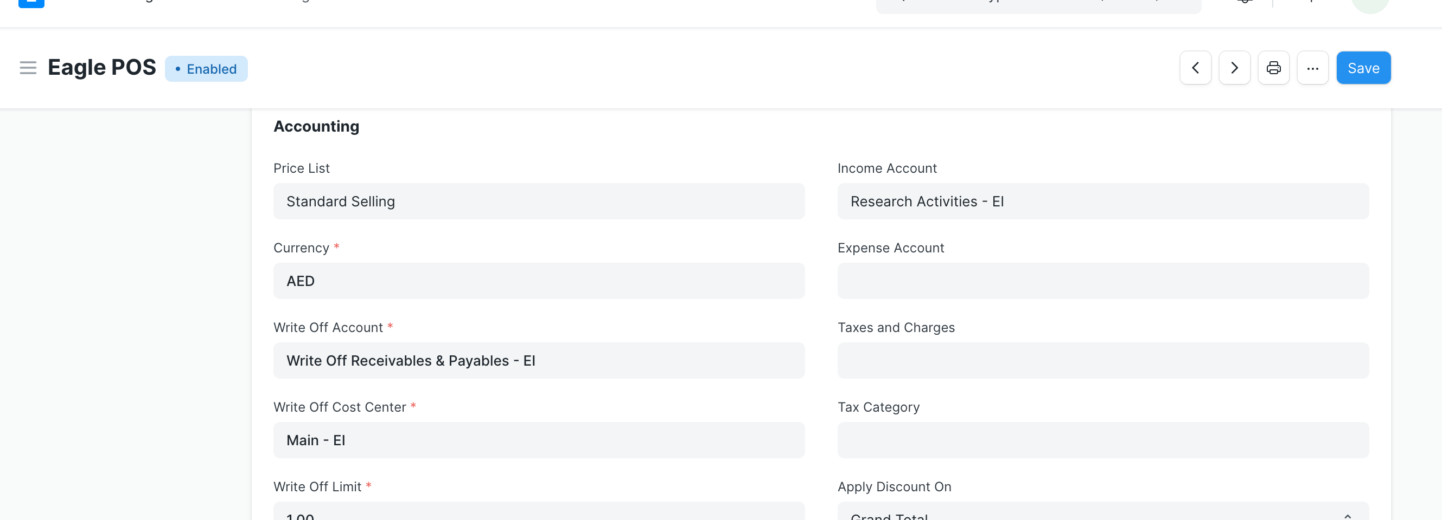Change the Currency from AED

[x=539, y=281]
